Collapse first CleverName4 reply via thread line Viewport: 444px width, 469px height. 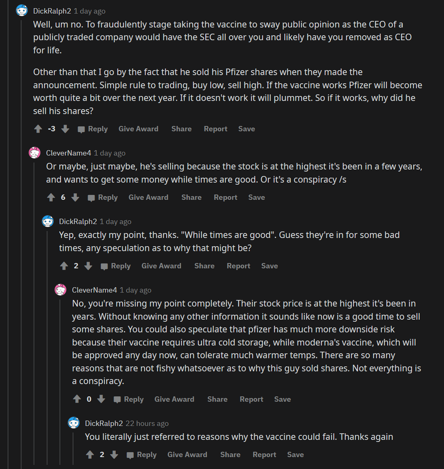pos(35,305)
